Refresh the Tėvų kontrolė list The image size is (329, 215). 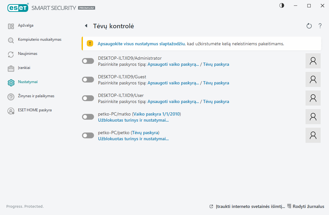tap(309, 26)
